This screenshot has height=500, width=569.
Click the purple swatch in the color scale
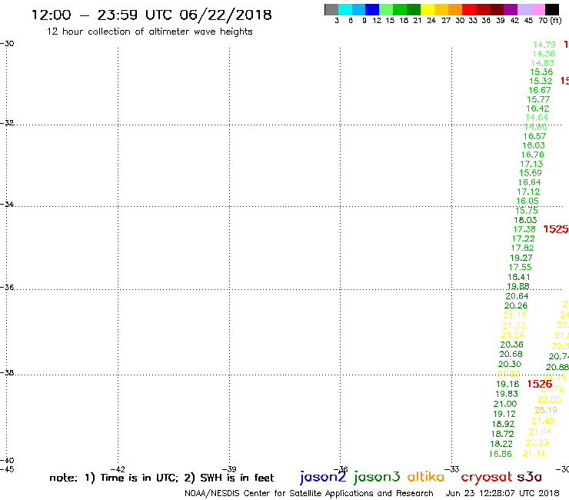click(x=511, y=9)
